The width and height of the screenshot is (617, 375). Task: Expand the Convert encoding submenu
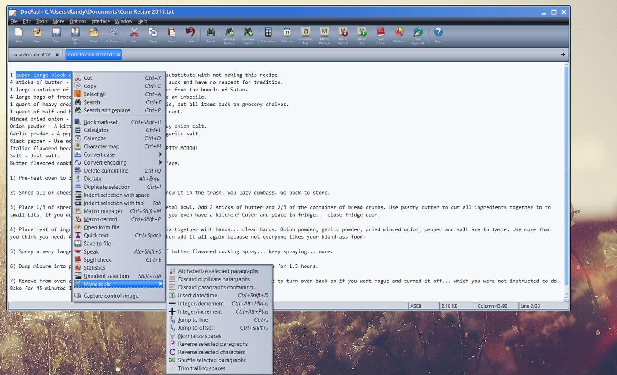(x=119, y=162)
